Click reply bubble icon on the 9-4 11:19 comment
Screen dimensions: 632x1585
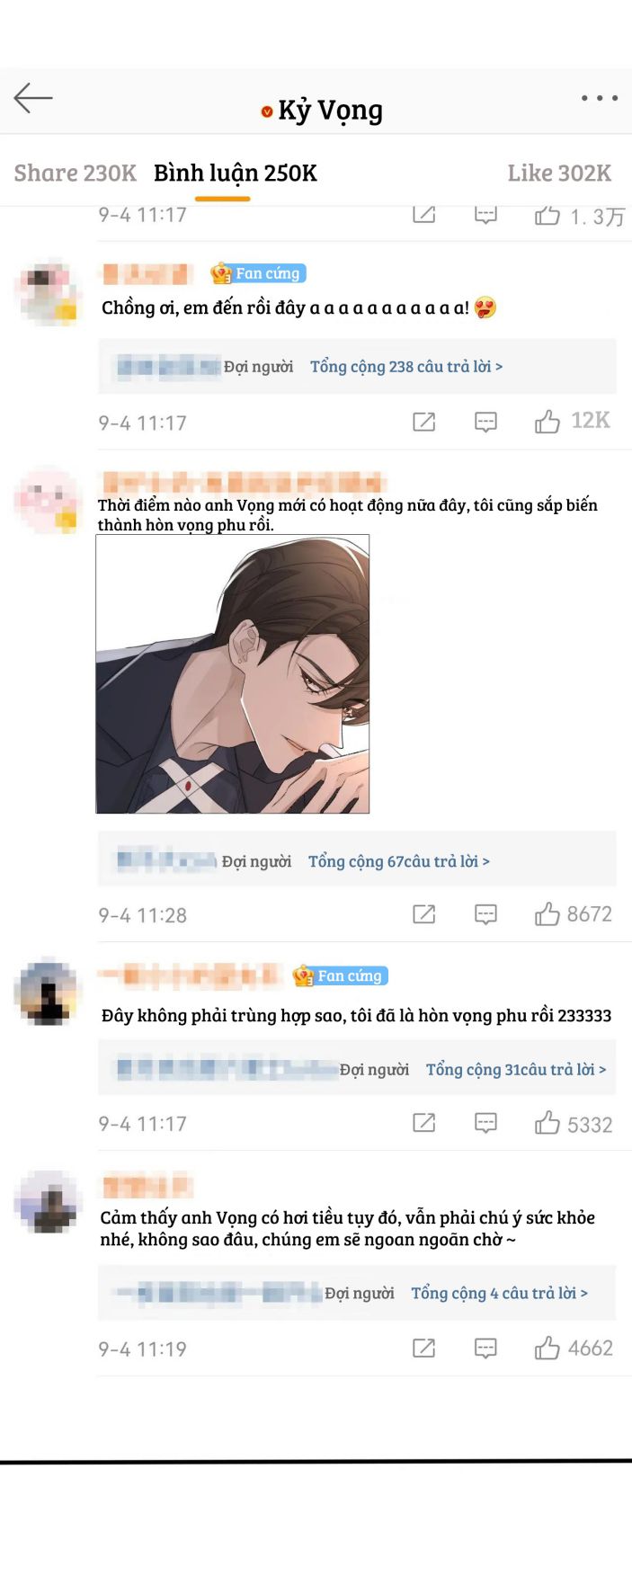485,1348
